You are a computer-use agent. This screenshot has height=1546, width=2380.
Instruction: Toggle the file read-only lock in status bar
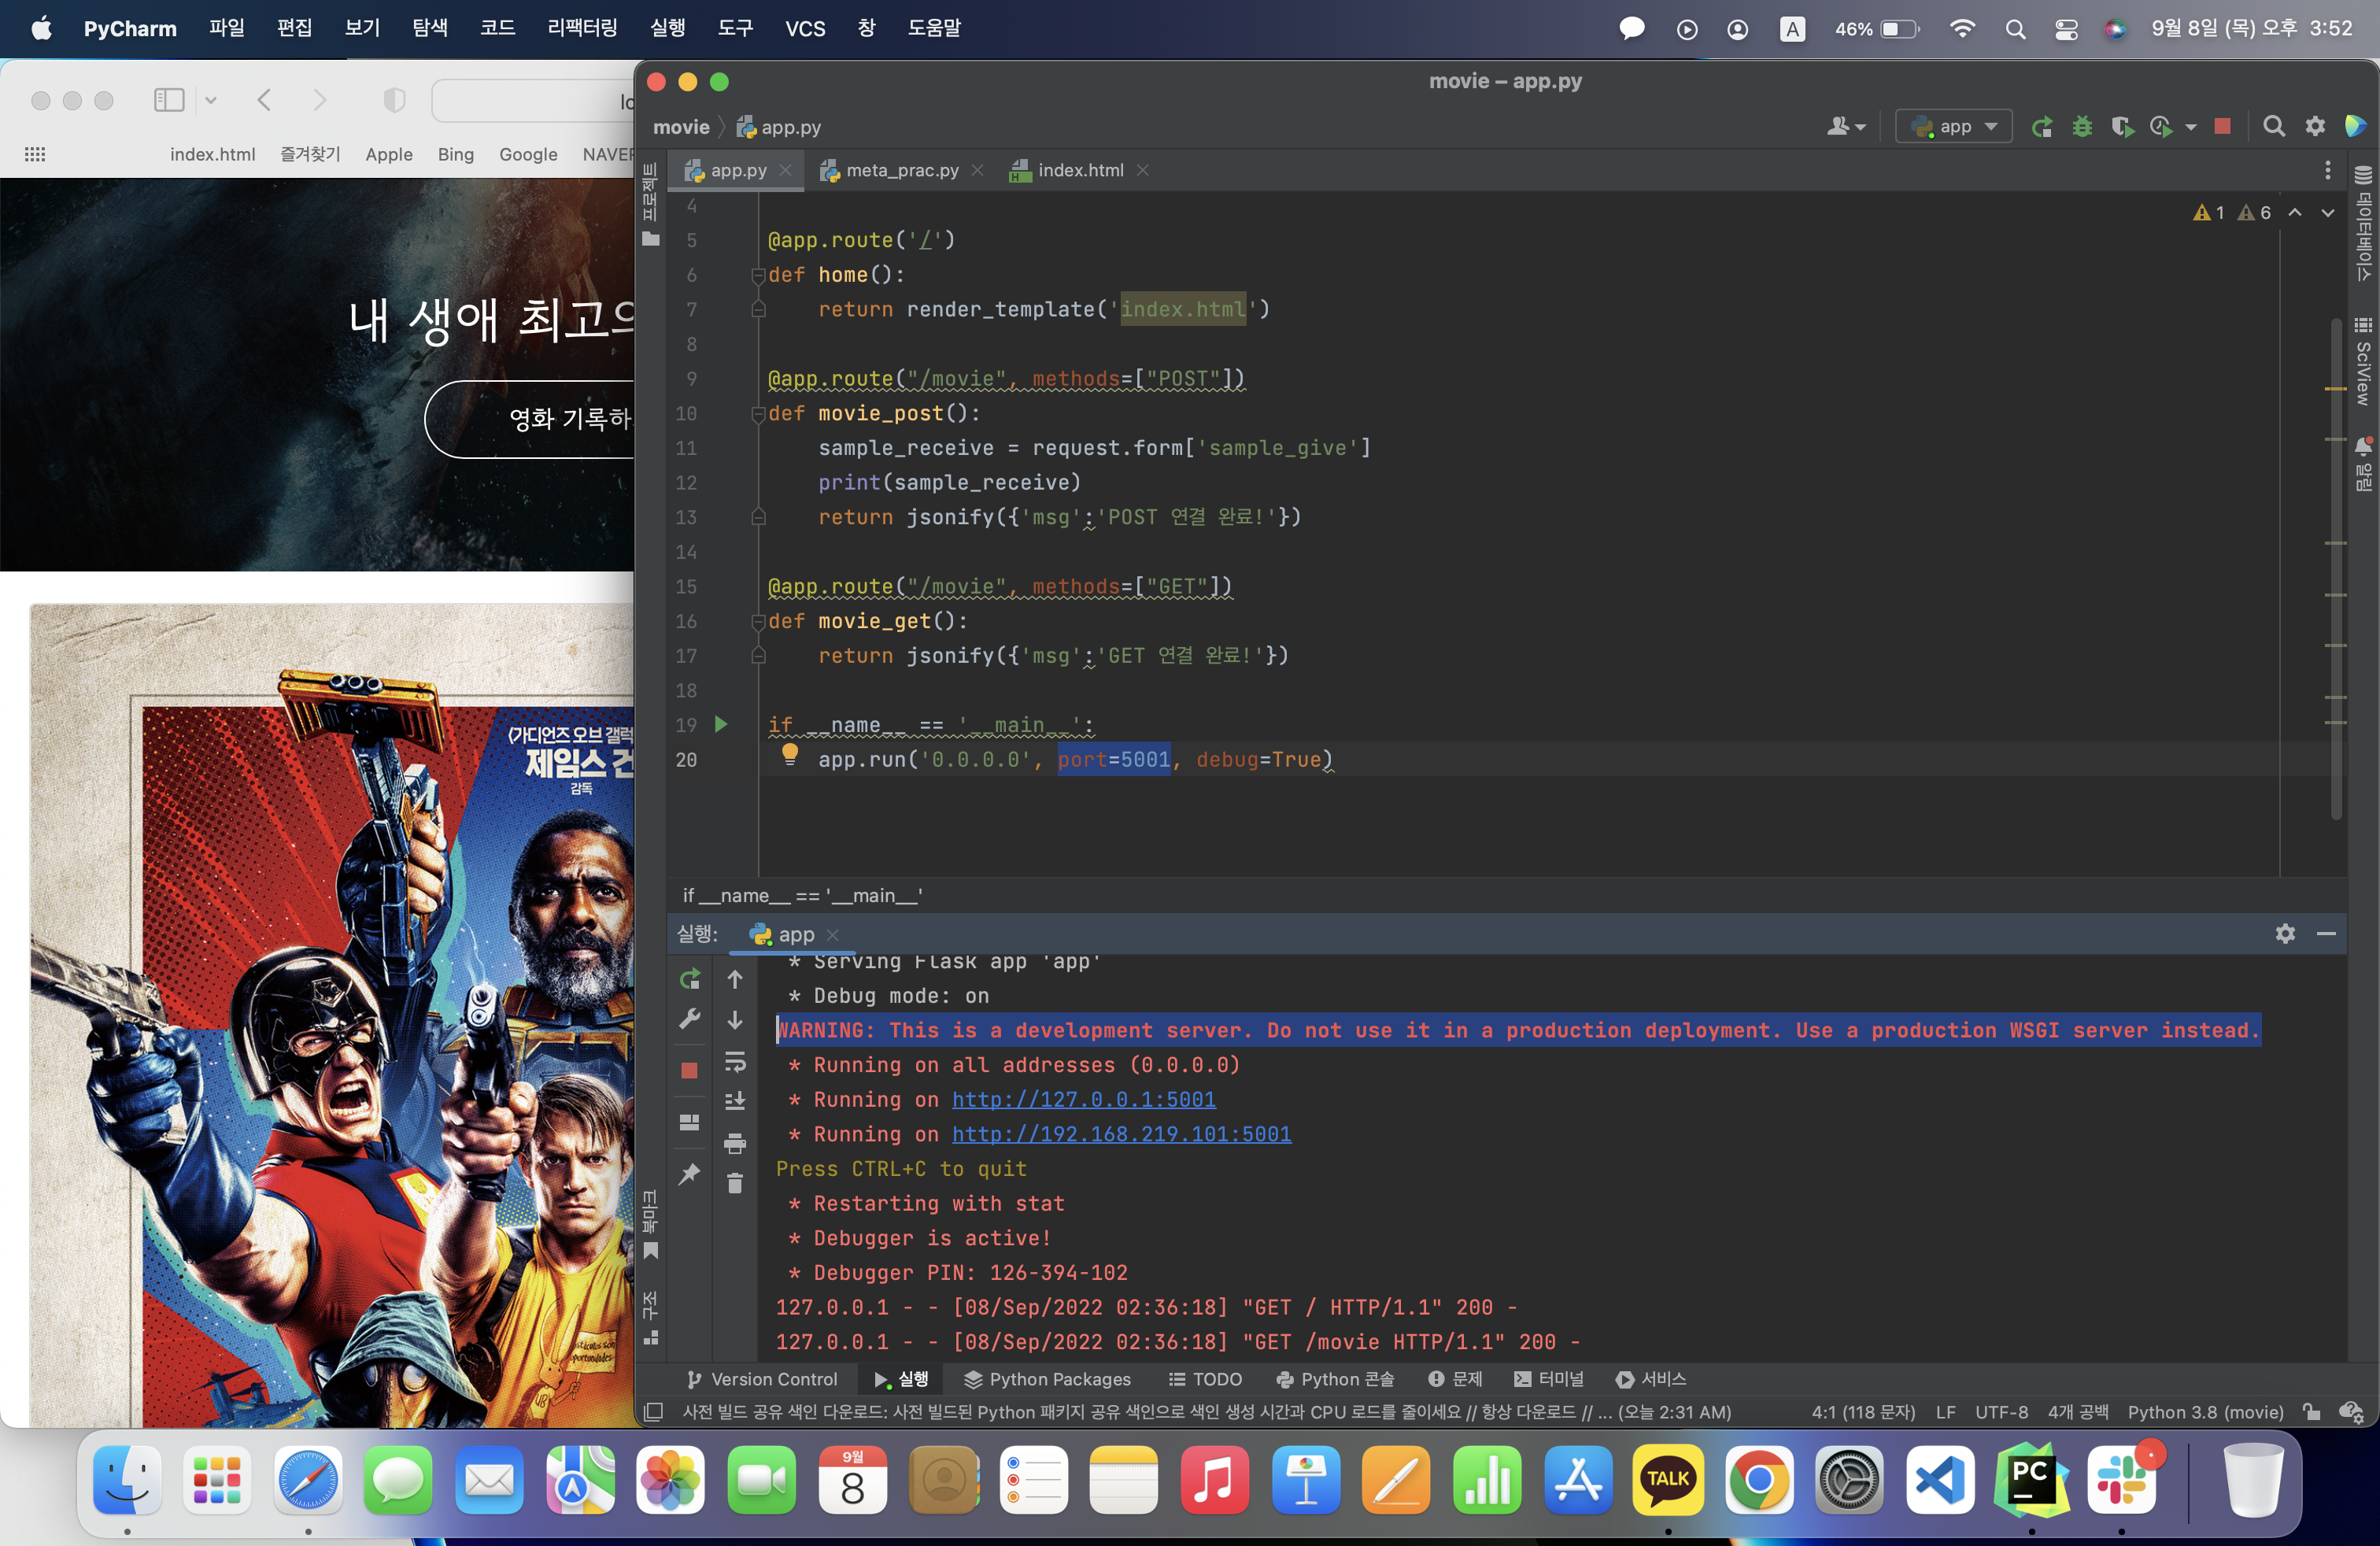tap(2311, 1411)
